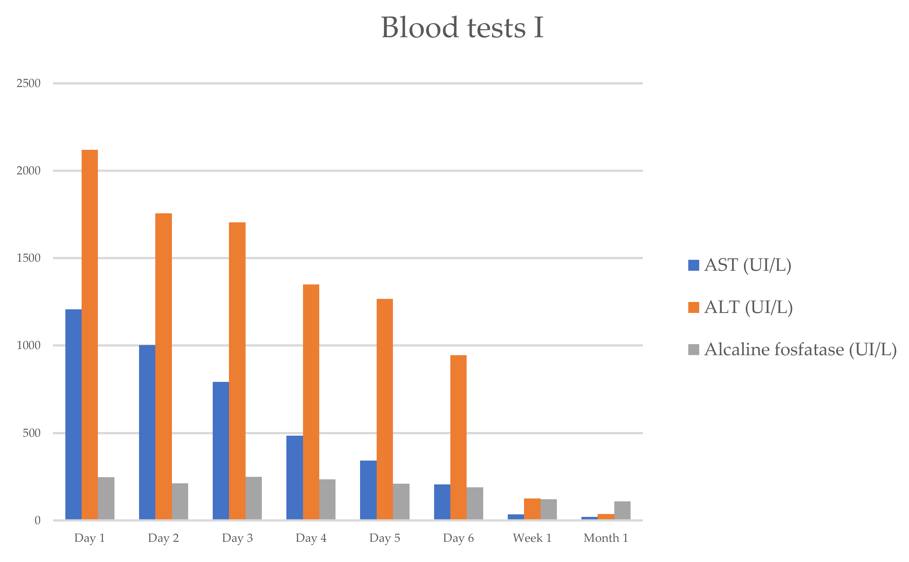Click the ALT (UI/L) legend label
This screenshot has width=909, height=562.
coord(748,308)
